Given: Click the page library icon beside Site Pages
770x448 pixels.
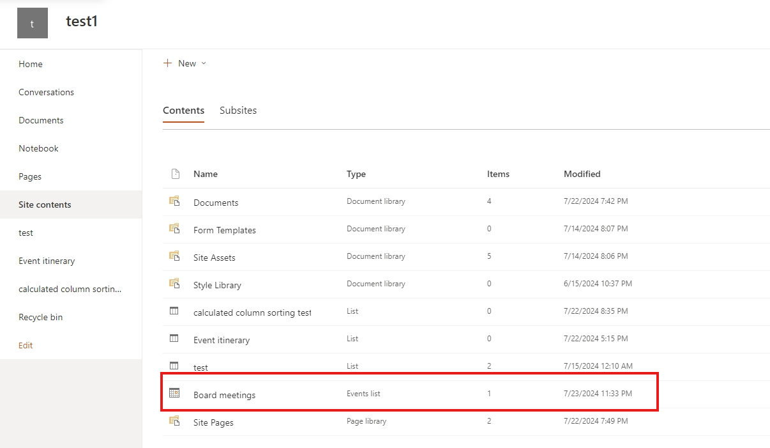Looking at the screenshot, I should click(x=174, y=421).
